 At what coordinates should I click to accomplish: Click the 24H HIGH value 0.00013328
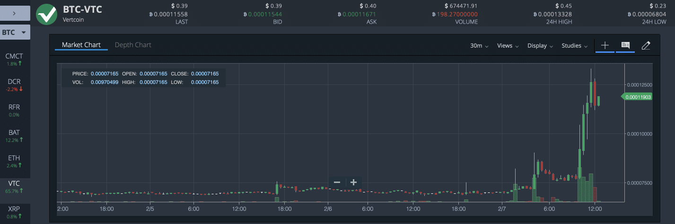pos(552,14)
